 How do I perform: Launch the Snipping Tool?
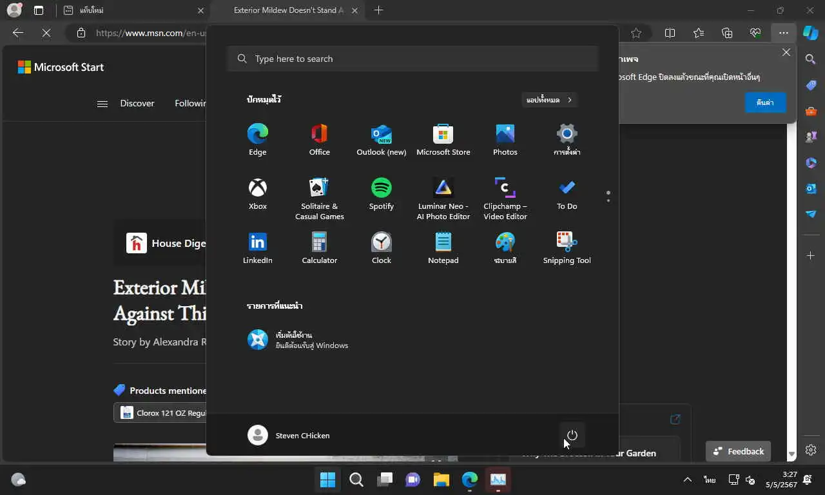(x=567, y=248)
